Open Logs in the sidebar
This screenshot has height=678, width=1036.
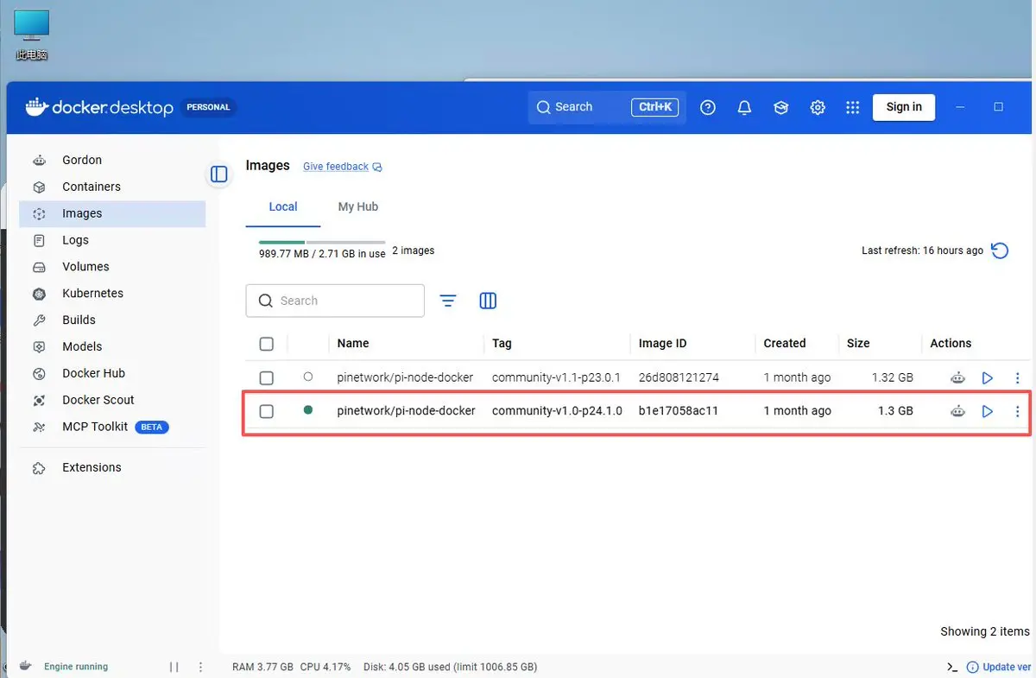[112, 240]
